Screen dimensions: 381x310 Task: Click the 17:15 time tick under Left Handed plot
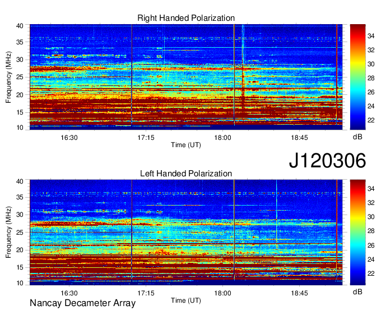click(x=146, y=293)
